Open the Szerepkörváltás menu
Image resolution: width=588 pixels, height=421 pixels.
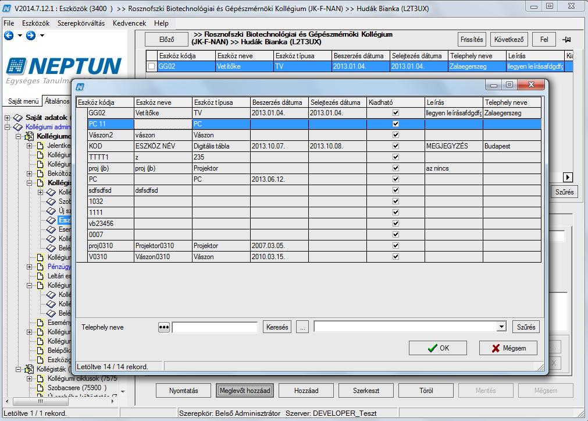click(81, 23)
